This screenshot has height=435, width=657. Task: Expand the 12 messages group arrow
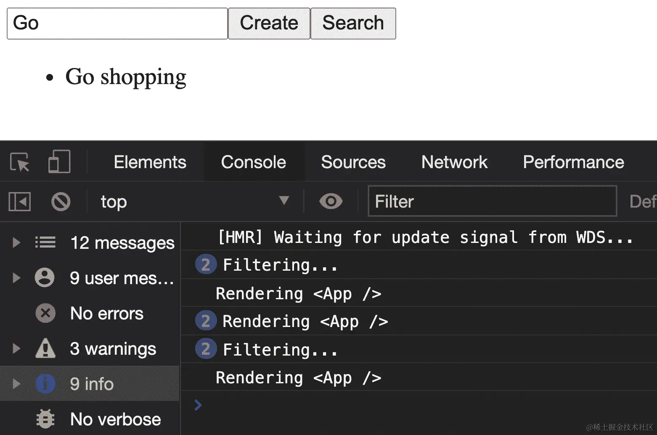pos(16,243)
